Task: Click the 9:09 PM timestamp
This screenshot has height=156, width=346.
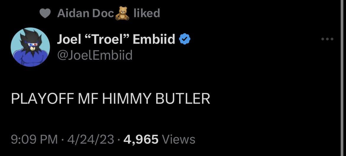Action: [34, 139]
